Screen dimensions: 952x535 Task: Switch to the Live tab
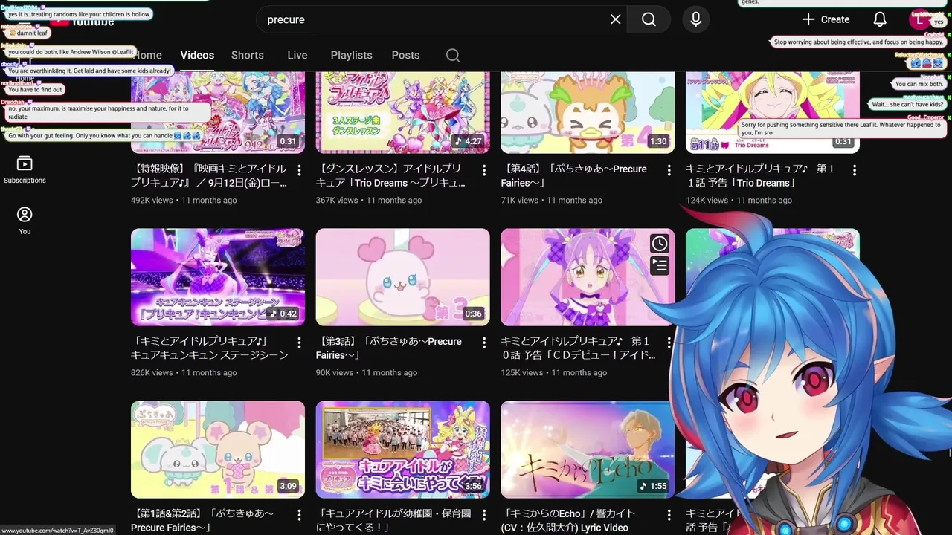pyautogui.click(x=297, y=55)
